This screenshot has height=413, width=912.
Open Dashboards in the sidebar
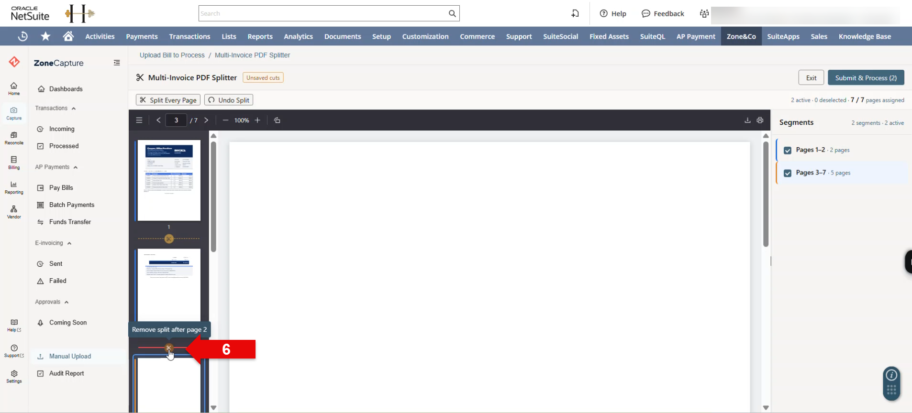(x=66, y=89)
